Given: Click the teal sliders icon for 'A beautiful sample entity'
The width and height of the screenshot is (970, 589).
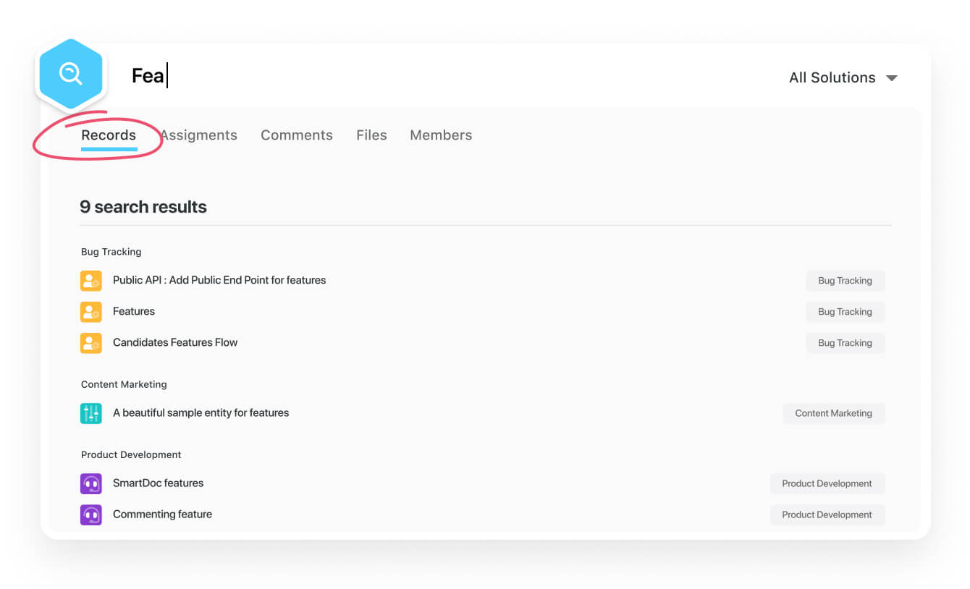Looking at the screenshot, I should pyautogui.click(x=90, y=413).
